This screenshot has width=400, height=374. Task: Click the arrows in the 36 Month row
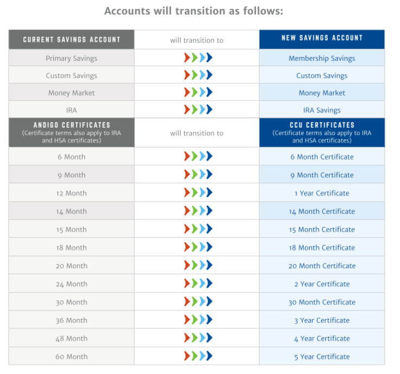click(x=198, y=320)
